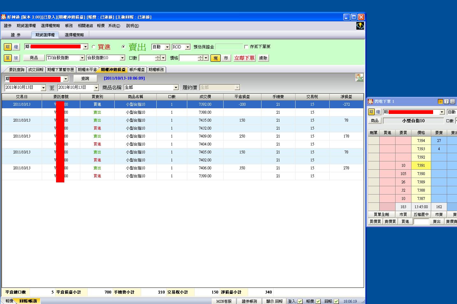Toggle the 登入 status checkbox
Viewport: 457px width, 304px height.
300,301
